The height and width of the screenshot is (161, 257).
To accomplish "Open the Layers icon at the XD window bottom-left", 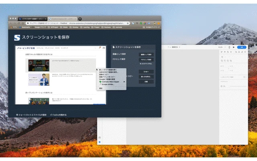I will [100, 138].
